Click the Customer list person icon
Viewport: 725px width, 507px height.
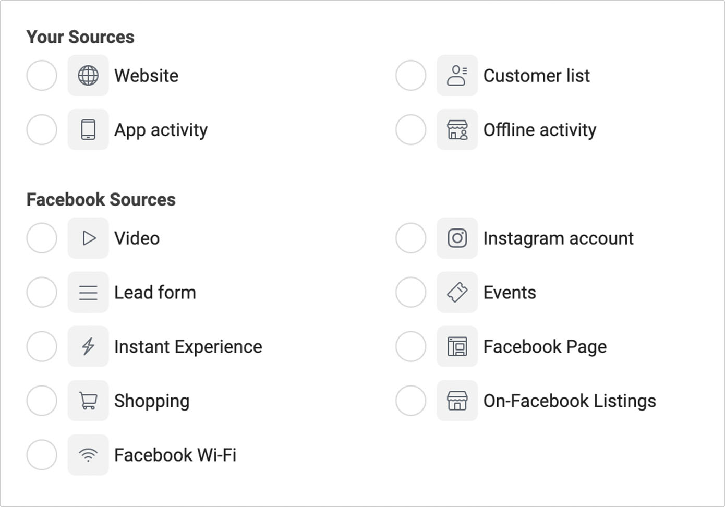457,75
